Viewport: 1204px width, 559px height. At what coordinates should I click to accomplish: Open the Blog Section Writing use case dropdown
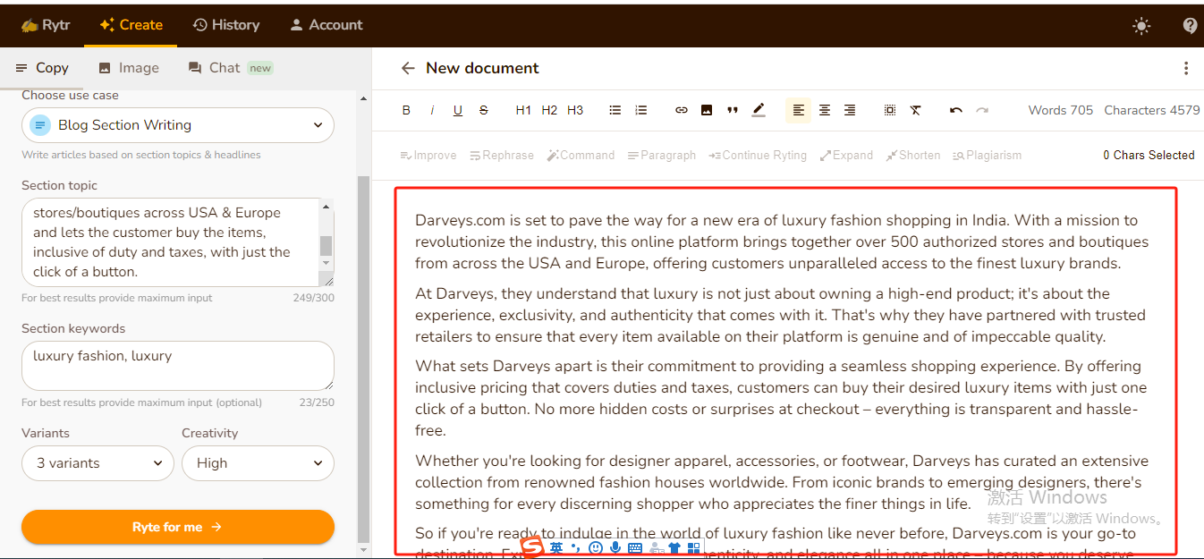point(178,125)
